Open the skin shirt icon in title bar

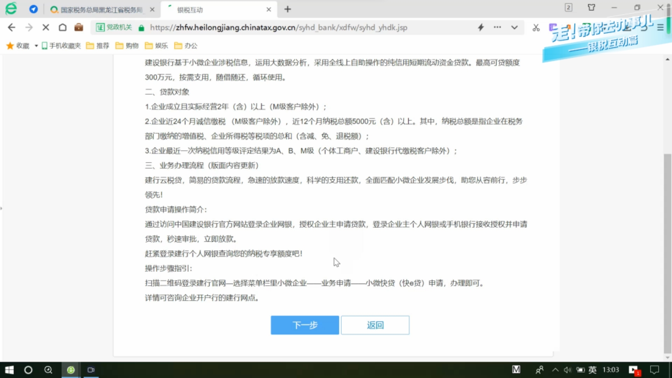[592, 7]
